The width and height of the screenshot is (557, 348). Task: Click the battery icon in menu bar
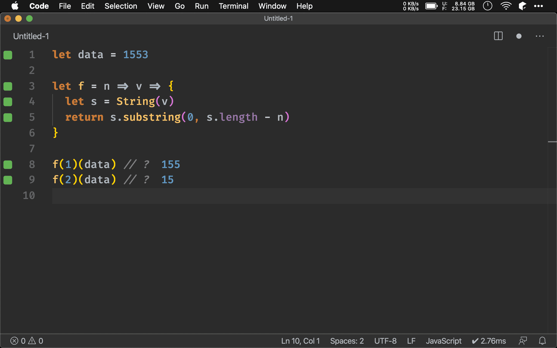coord(431,6)
